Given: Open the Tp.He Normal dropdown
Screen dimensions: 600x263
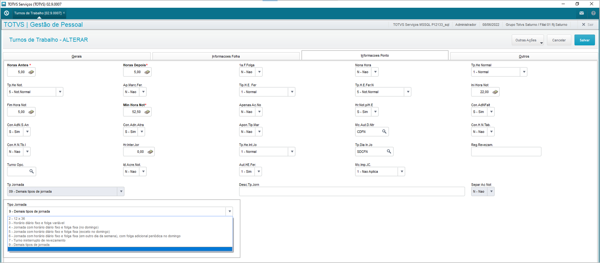Looking at the screenshot, I should pos(524,72).
